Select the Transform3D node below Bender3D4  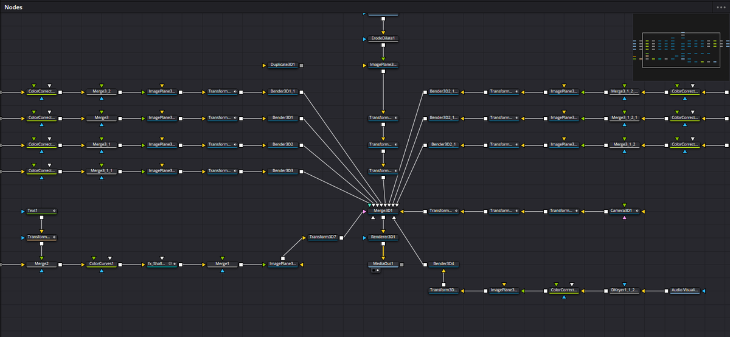443,291
